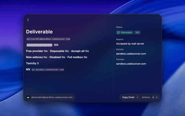Click the mx.sandbox.usebouncer.com MX record tag

(x=48, y=70)
